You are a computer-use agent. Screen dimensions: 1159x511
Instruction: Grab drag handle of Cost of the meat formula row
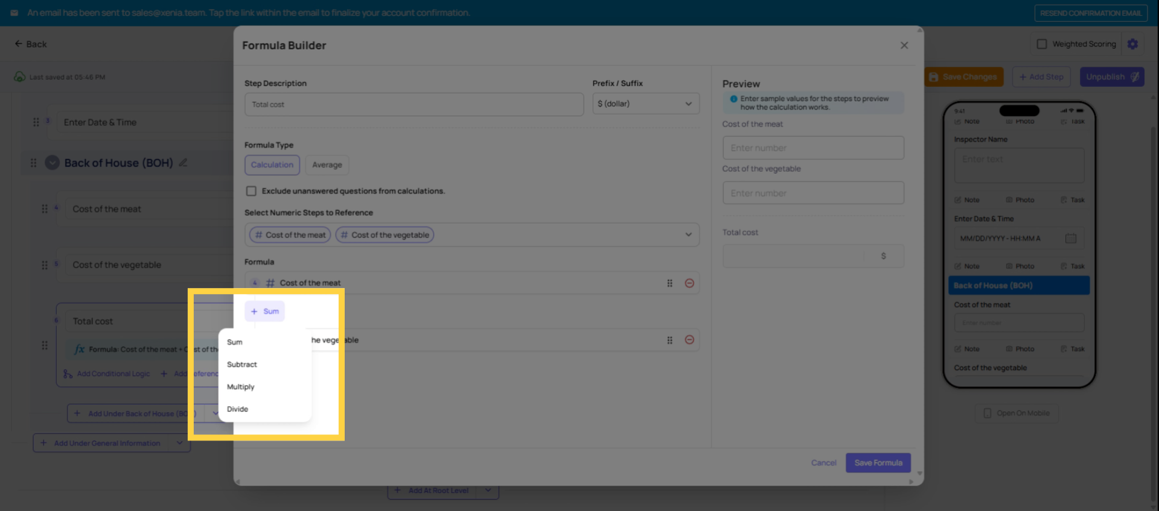point(669,283)
